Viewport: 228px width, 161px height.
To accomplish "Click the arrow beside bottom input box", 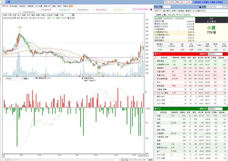I will click(120, 160).
